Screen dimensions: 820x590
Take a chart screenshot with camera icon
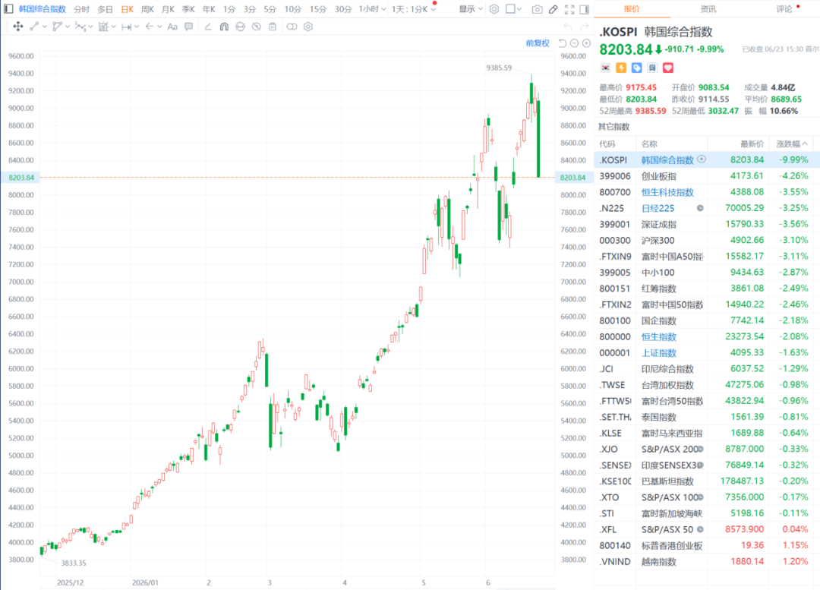tap(537, 9)
